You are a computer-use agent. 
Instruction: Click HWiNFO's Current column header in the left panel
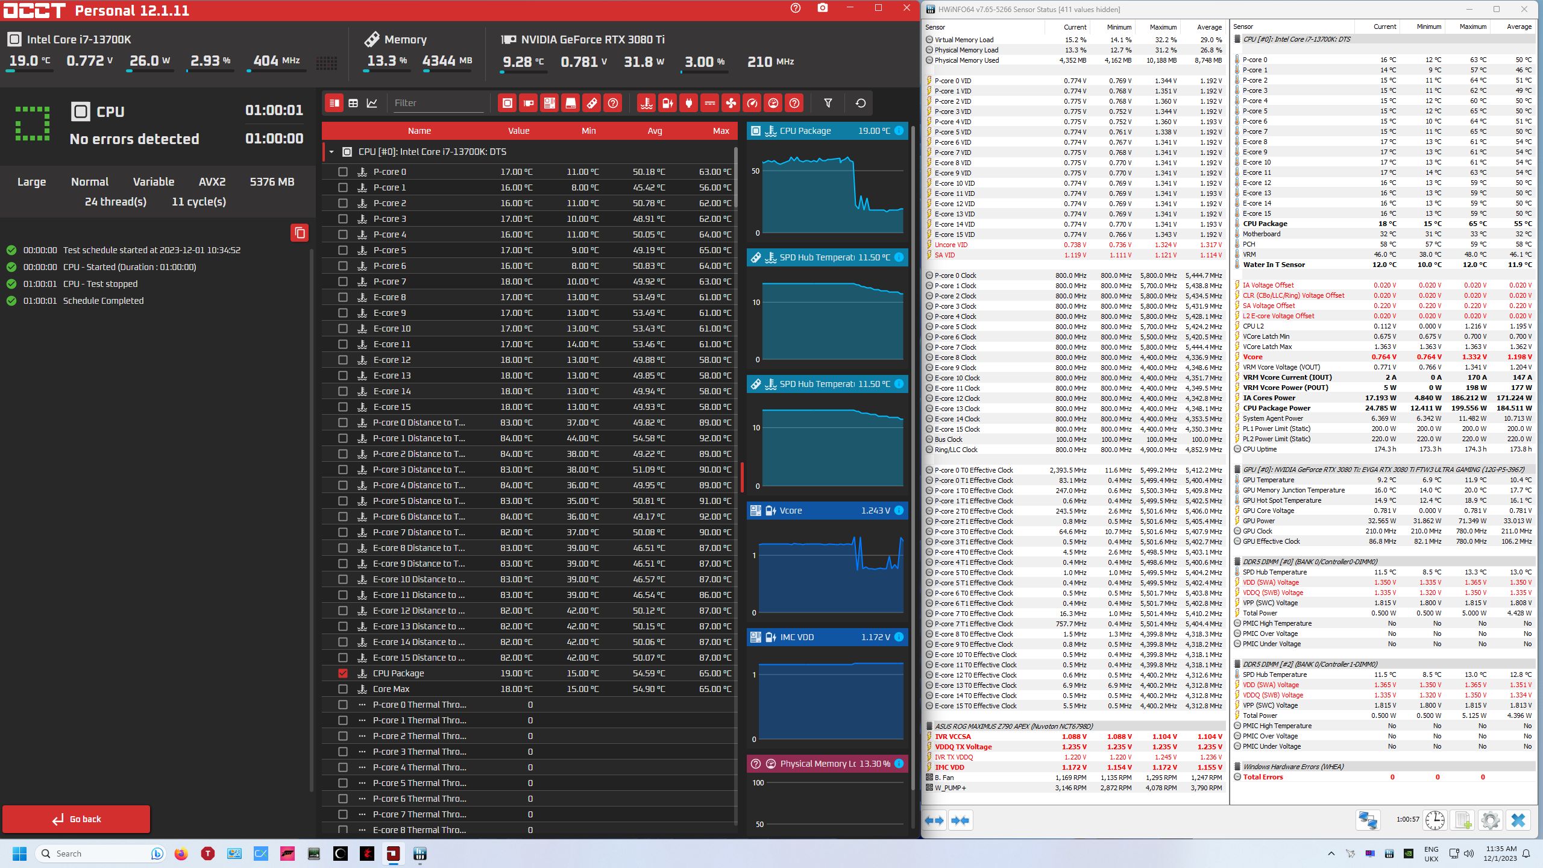tap(1075, 27)
